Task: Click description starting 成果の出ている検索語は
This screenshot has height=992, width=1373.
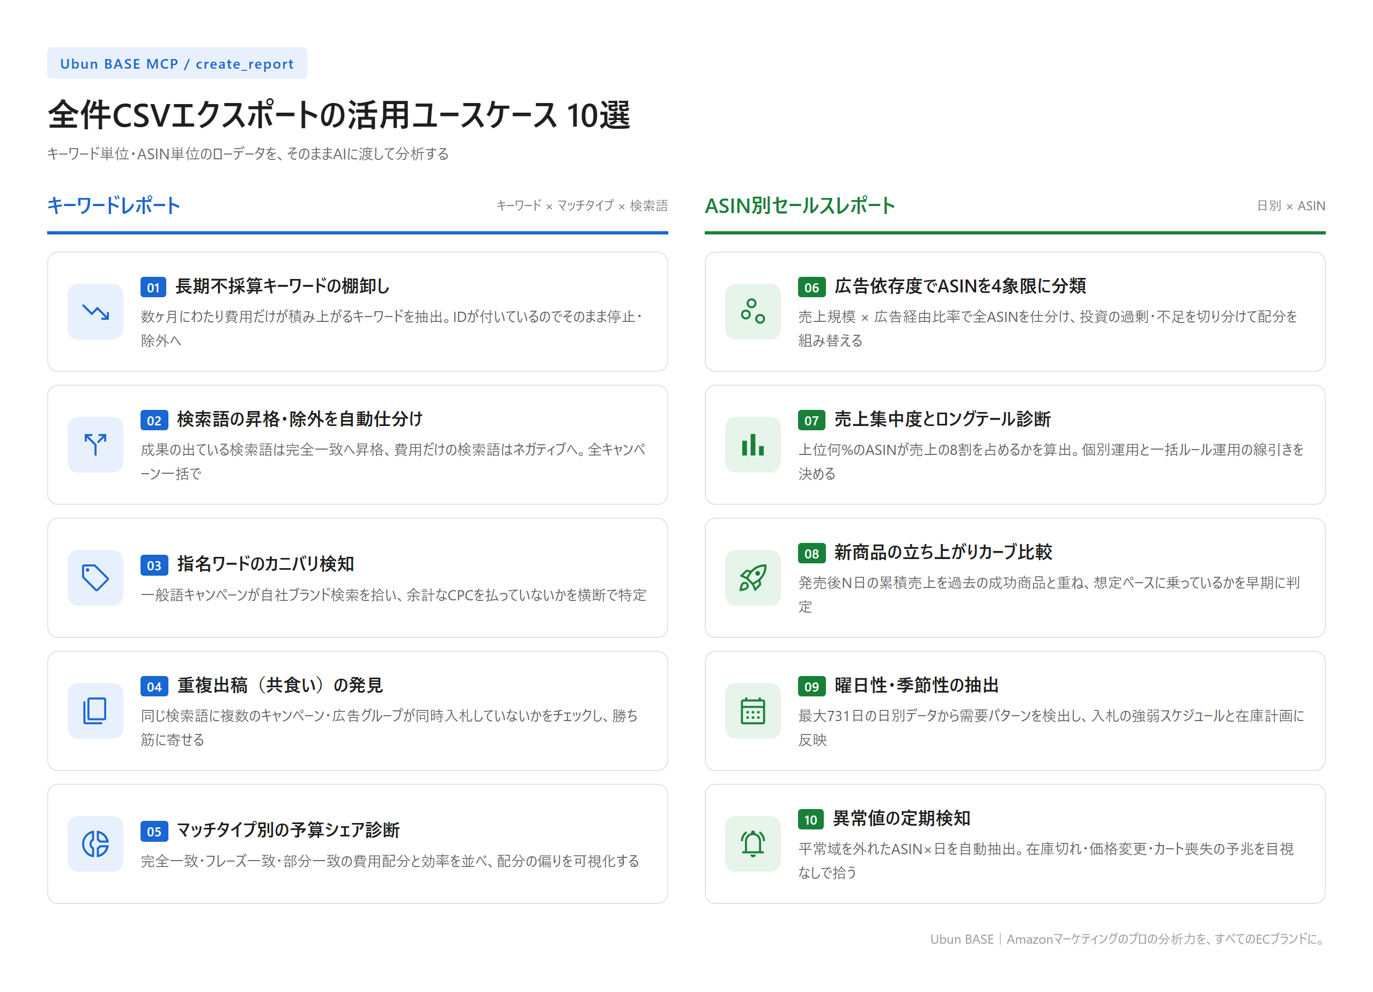Action: tap(394, 461)
